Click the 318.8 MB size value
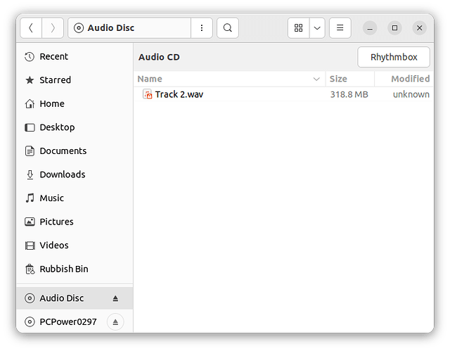The height and width of the screenshot is (351, 450). click(x=349, y=94)
